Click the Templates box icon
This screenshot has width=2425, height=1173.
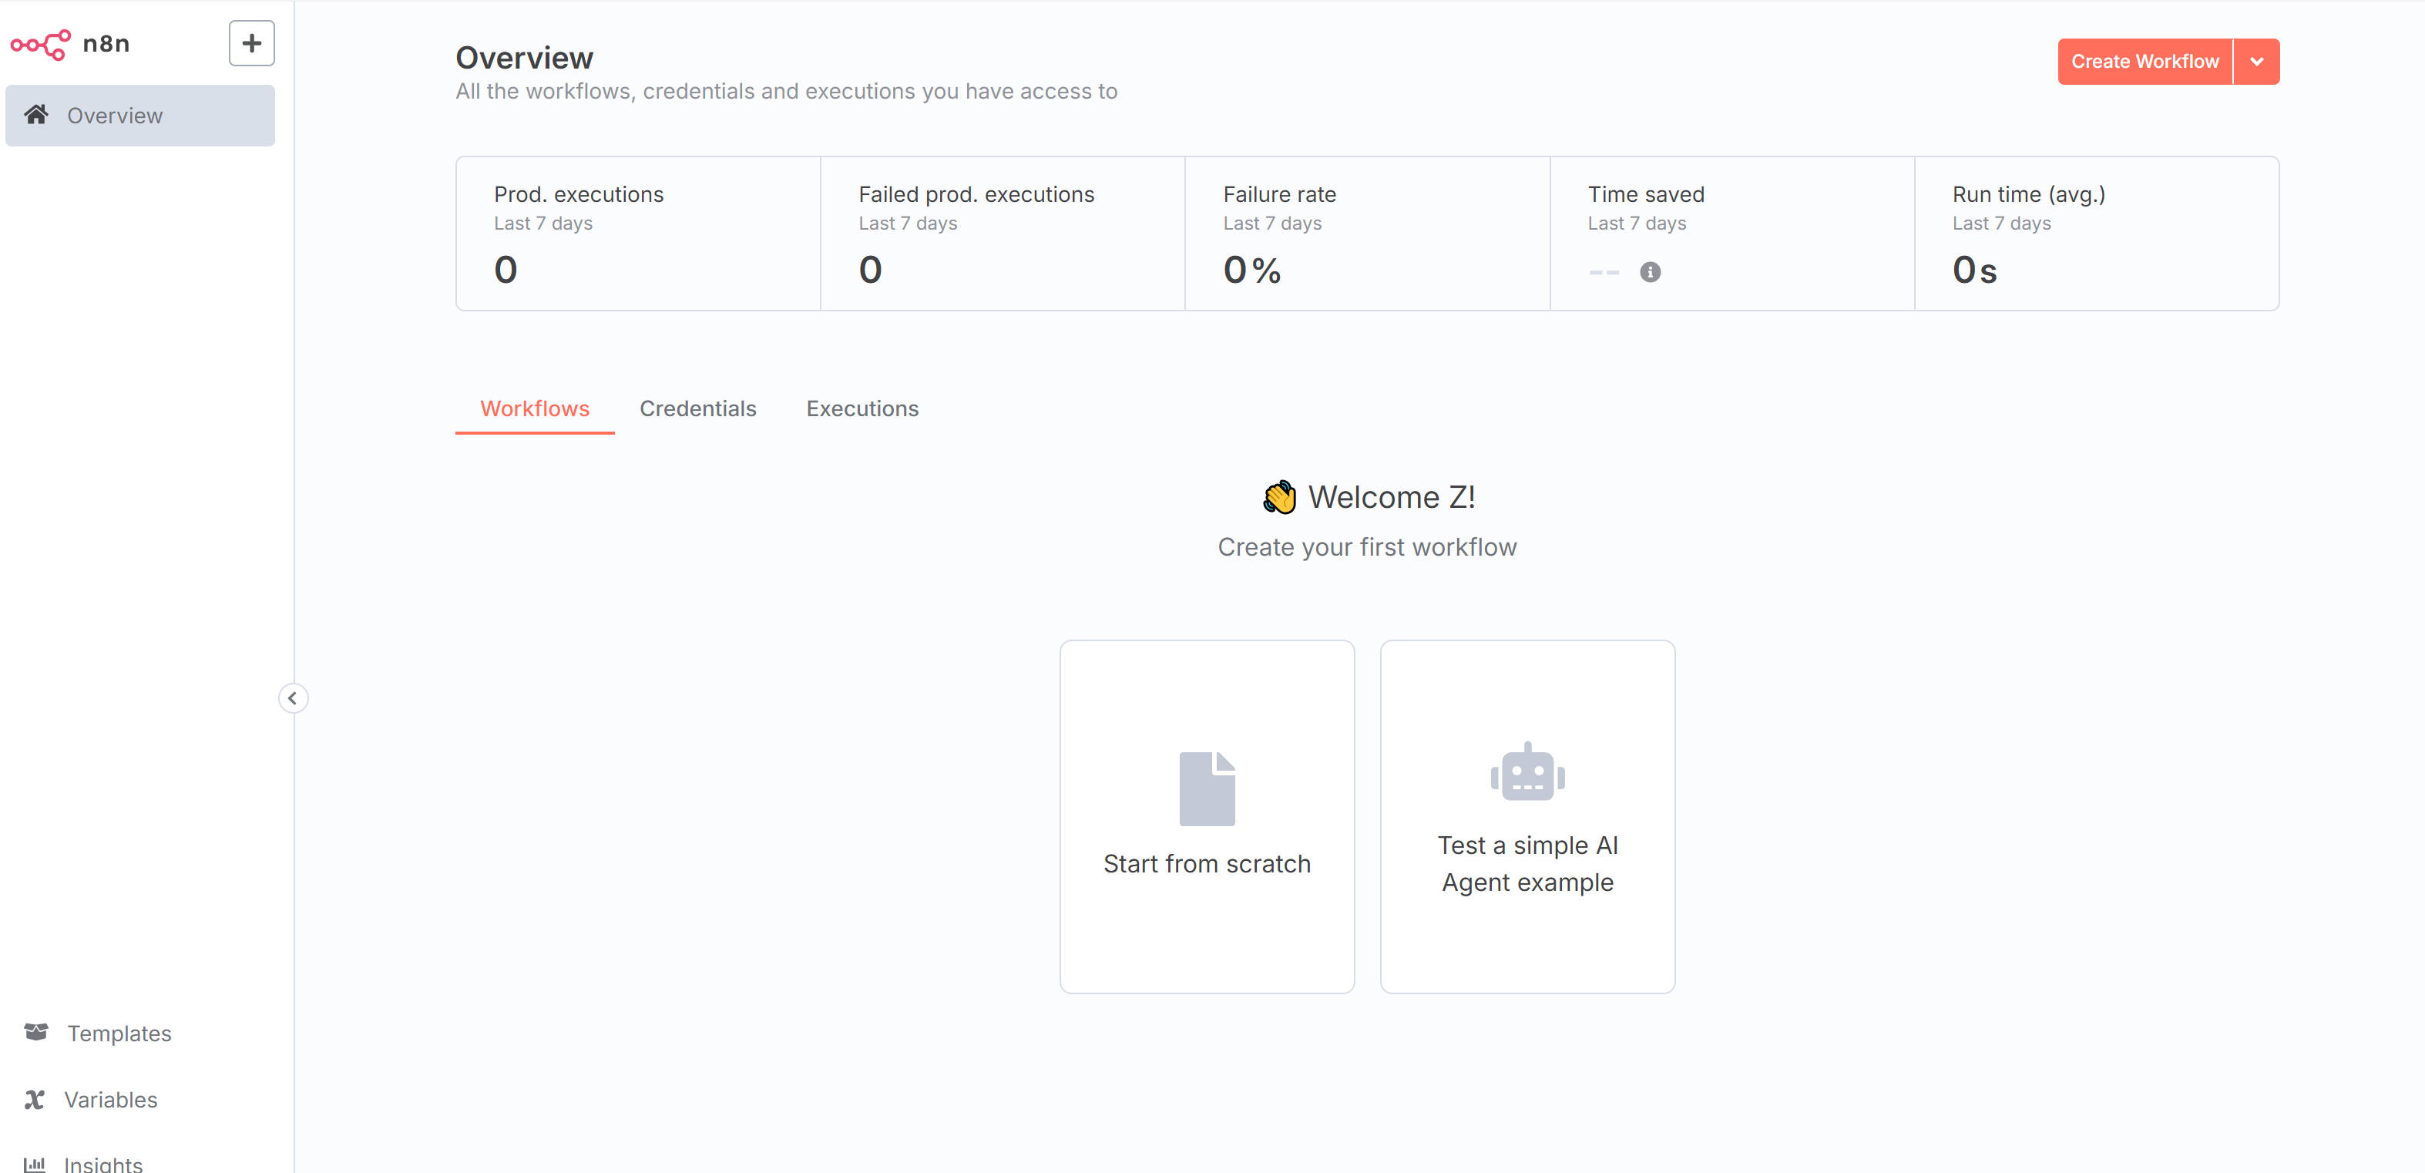(37, 1032)
